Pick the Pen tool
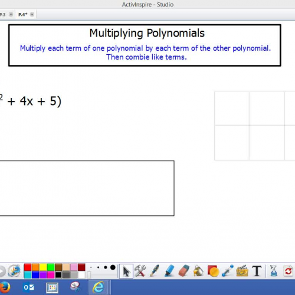295x295 pixels. 154,271
